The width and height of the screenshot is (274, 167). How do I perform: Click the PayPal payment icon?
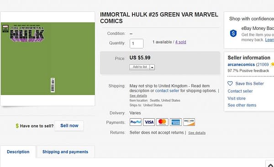click(x=136, y=122)
